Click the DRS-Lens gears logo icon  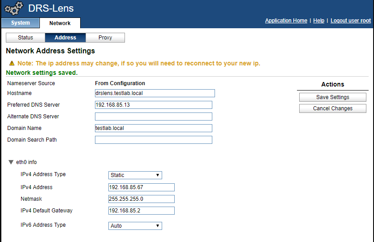coord(14,9)
